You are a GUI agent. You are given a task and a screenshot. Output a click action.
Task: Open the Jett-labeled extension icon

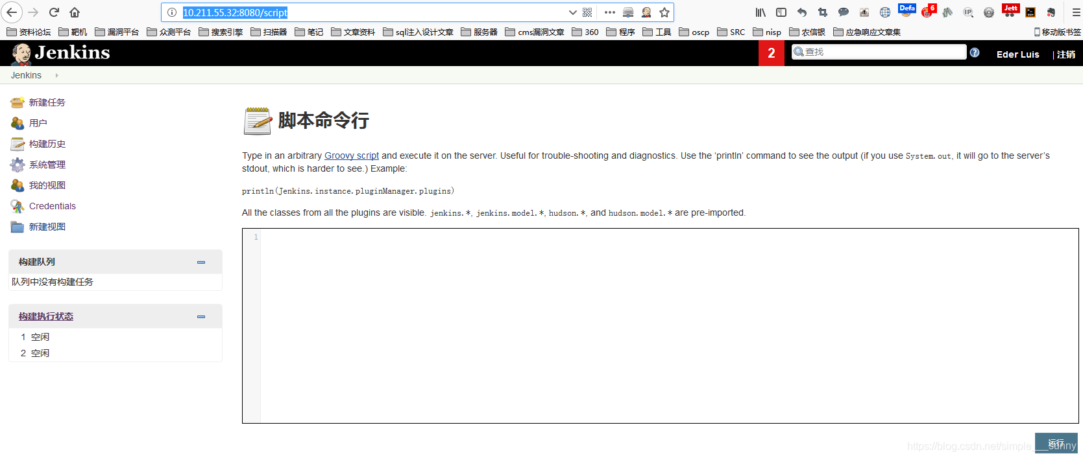(x=1010, y=10)
